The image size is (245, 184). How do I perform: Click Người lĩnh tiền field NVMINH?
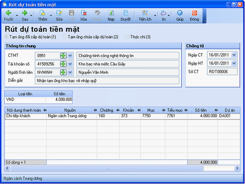47,72
